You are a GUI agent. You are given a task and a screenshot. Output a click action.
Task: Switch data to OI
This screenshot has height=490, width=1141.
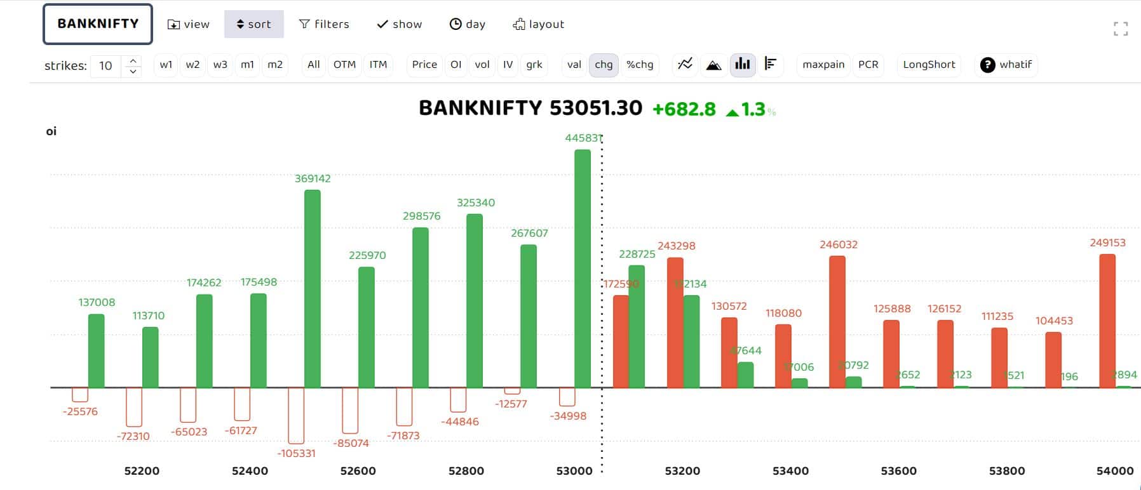(x=456, y=65)
